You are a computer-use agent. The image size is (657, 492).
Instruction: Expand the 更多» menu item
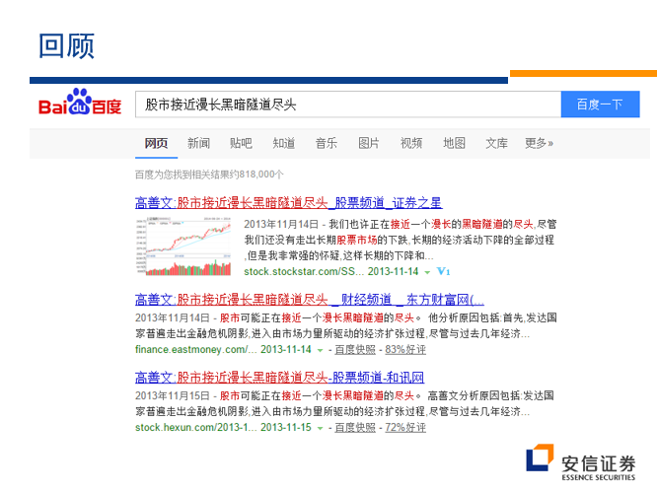click(x=540, y=144)
